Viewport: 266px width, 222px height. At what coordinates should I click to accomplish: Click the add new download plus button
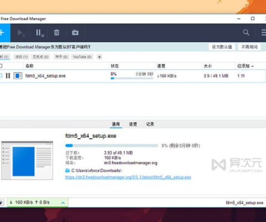pyautogui.click(x=5, y=32)
